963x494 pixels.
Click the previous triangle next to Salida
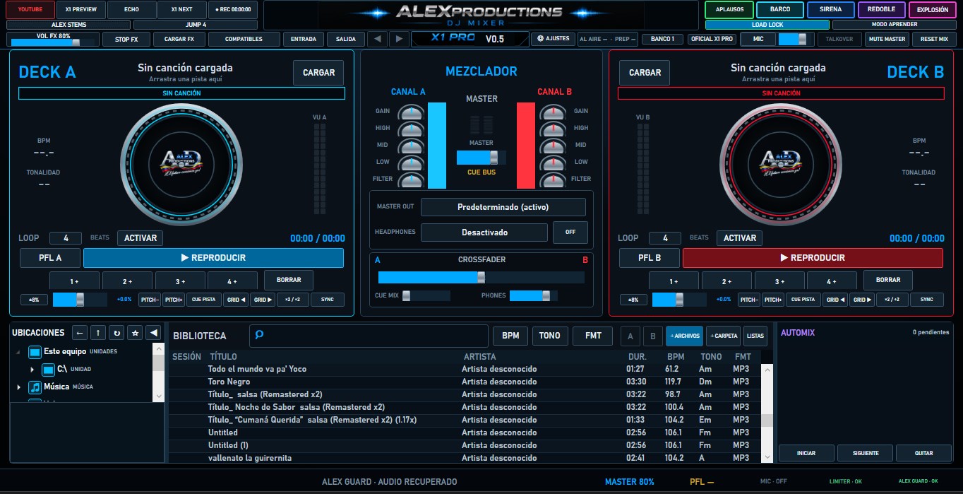pos(379,39)
